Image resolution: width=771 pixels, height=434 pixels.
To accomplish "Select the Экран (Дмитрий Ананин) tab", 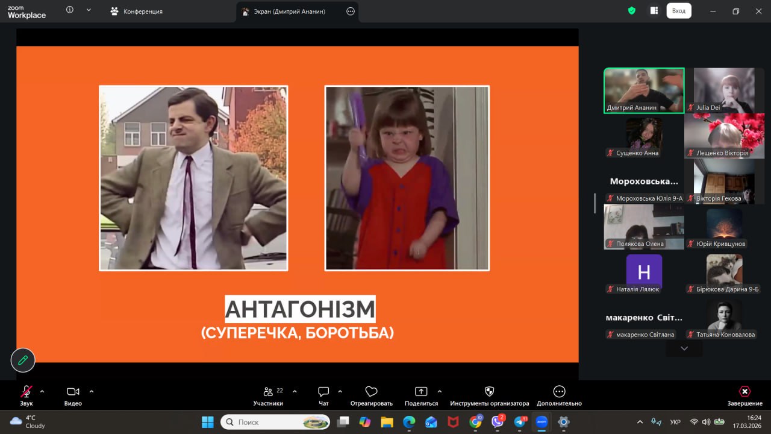I will pos(289,11).
